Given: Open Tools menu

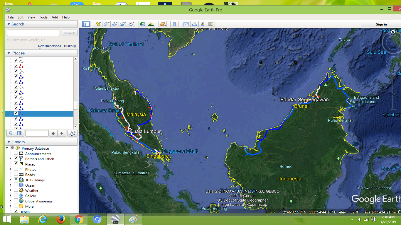Looking at the screenshot, I should (x=43, y=17).
